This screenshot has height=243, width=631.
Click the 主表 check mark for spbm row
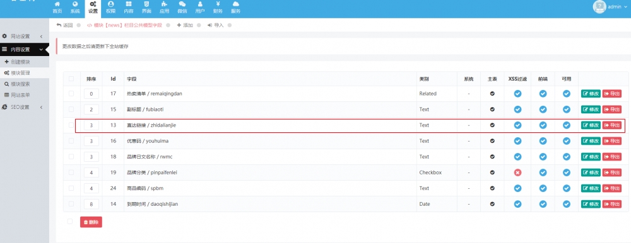point(492,188)
